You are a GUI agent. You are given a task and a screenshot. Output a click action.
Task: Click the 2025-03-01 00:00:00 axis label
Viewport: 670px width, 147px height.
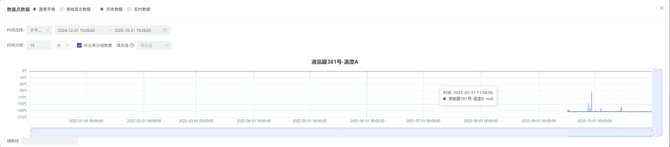(x=196, y=121)
